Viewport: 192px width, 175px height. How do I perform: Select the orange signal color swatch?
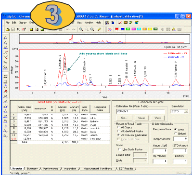click(144, 29)
